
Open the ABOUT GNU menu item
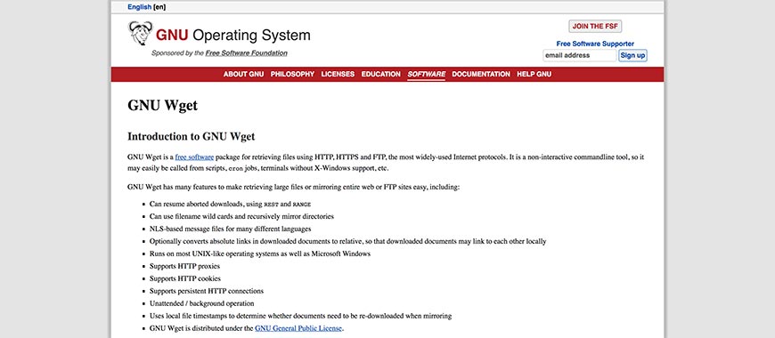pos(243,74)
